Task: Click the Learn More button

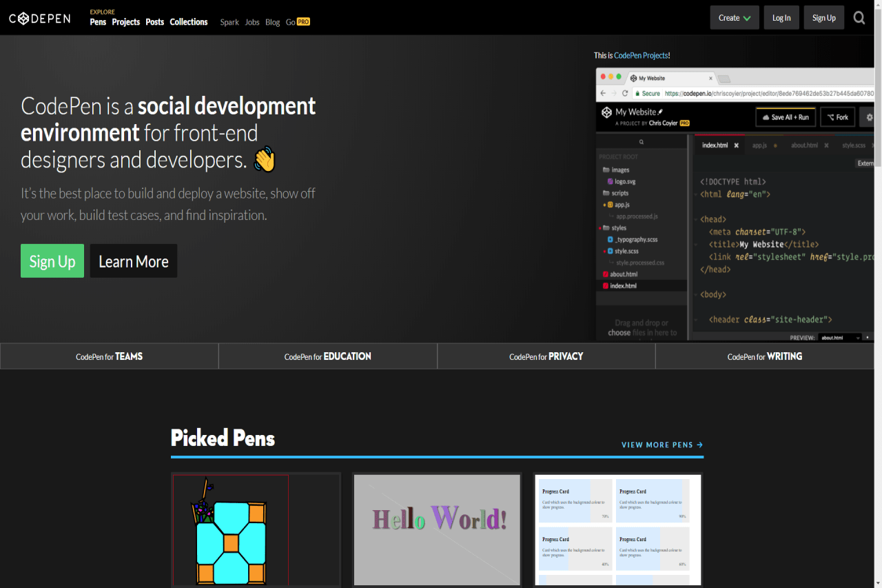Action: pyautogui.click(x=134, y=261)
